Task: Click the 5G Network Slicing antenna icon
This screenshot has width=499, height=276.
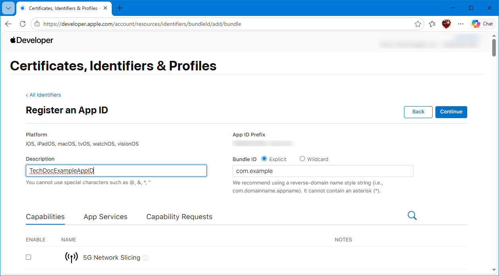Action: 72,257
